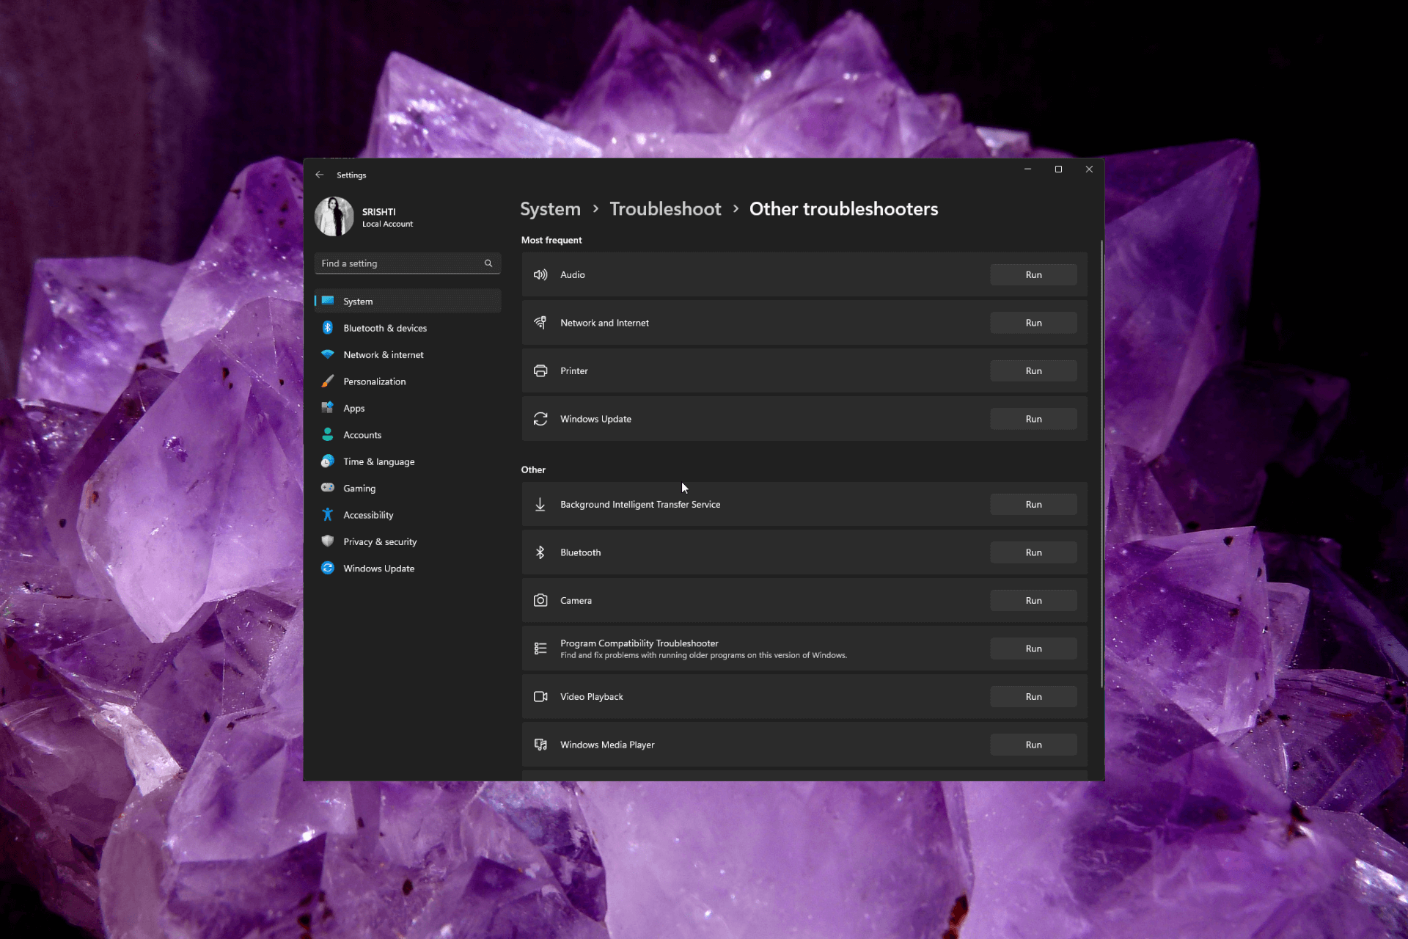Run the Program Compatibility Troubleshooter

click(x=1033, y=648)
